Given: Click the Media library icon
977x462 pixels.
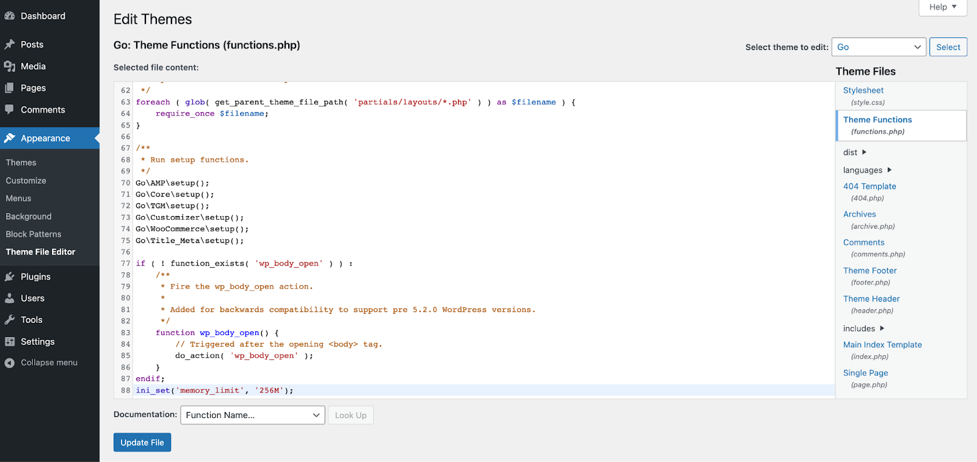Looking at the screenshot, I should 10,67.
